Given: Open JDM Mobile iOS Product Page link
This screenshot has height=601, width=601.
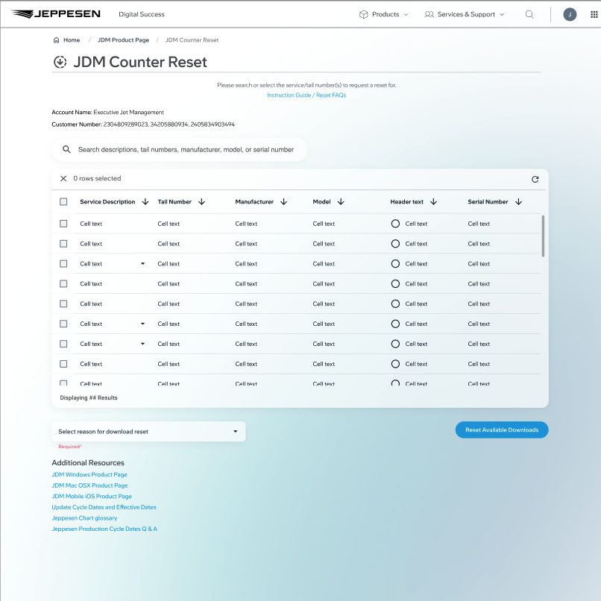Looking at the screenshot, I should pos(92,496).
